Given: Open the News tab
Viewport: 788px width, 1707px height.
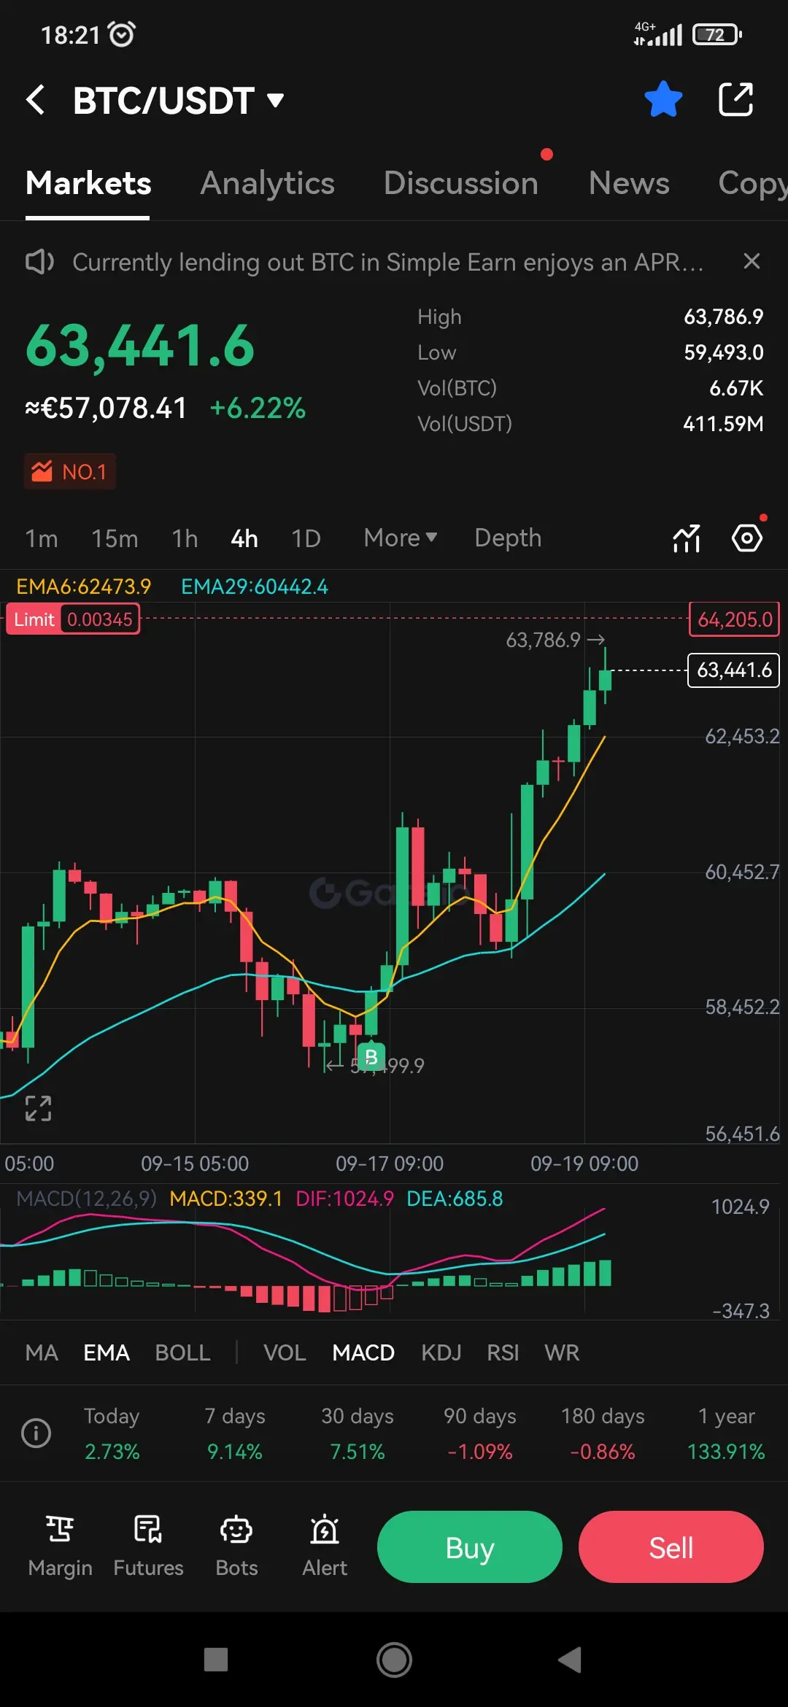Looking at the screenshot, I should (x=629, y=183).
